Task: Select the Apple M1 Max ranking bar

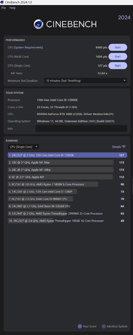Action: point(61,162)
